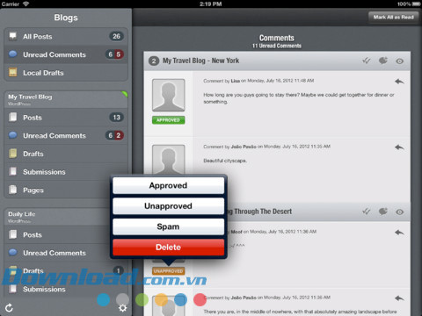Open Unread Comments under My Travel Blog

(66, 135)
